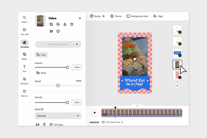Click the Volume percentage field

[76, 67]
